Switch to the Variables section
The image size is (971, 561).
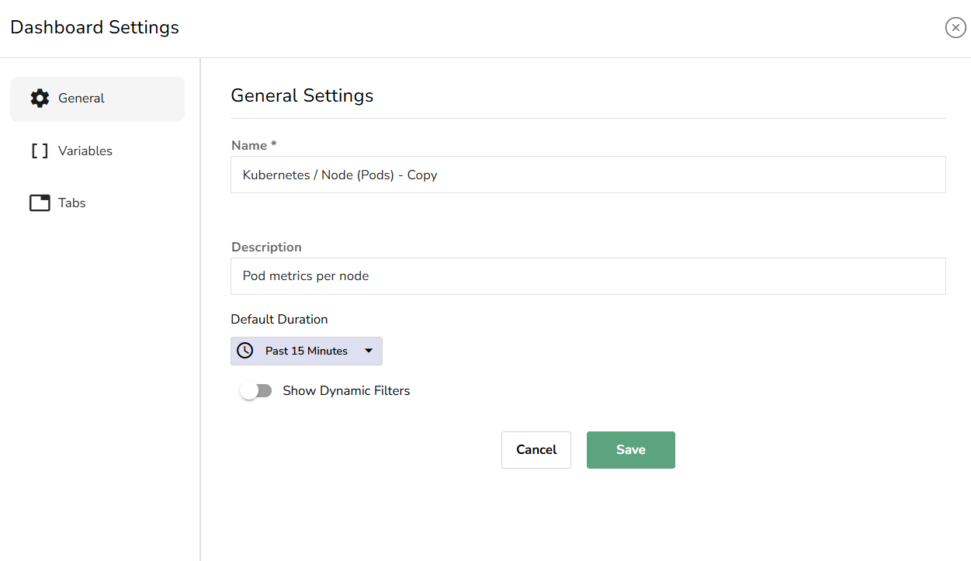coord(85,151)
